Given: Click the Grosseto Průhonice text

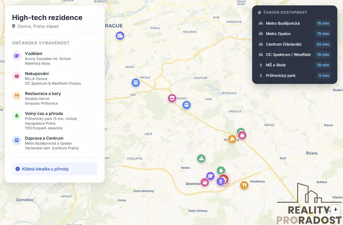Looking at the screenshot, I should point(41,103).
